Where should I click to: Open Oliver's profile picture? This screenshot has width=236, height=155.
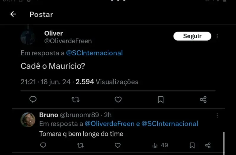pyautogui.click(x=28, y=37)
